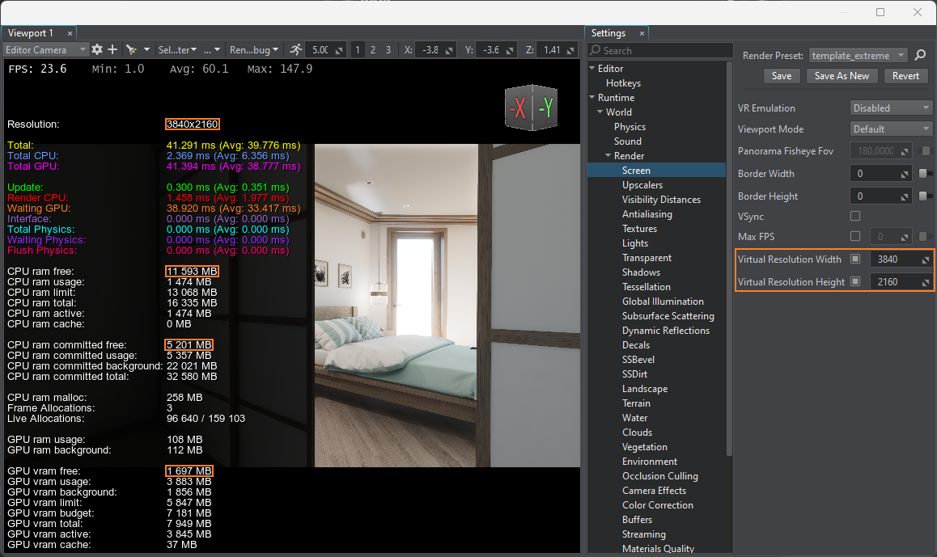Click the Virtual Resolution Height value 2160

[x=887, y=282]
